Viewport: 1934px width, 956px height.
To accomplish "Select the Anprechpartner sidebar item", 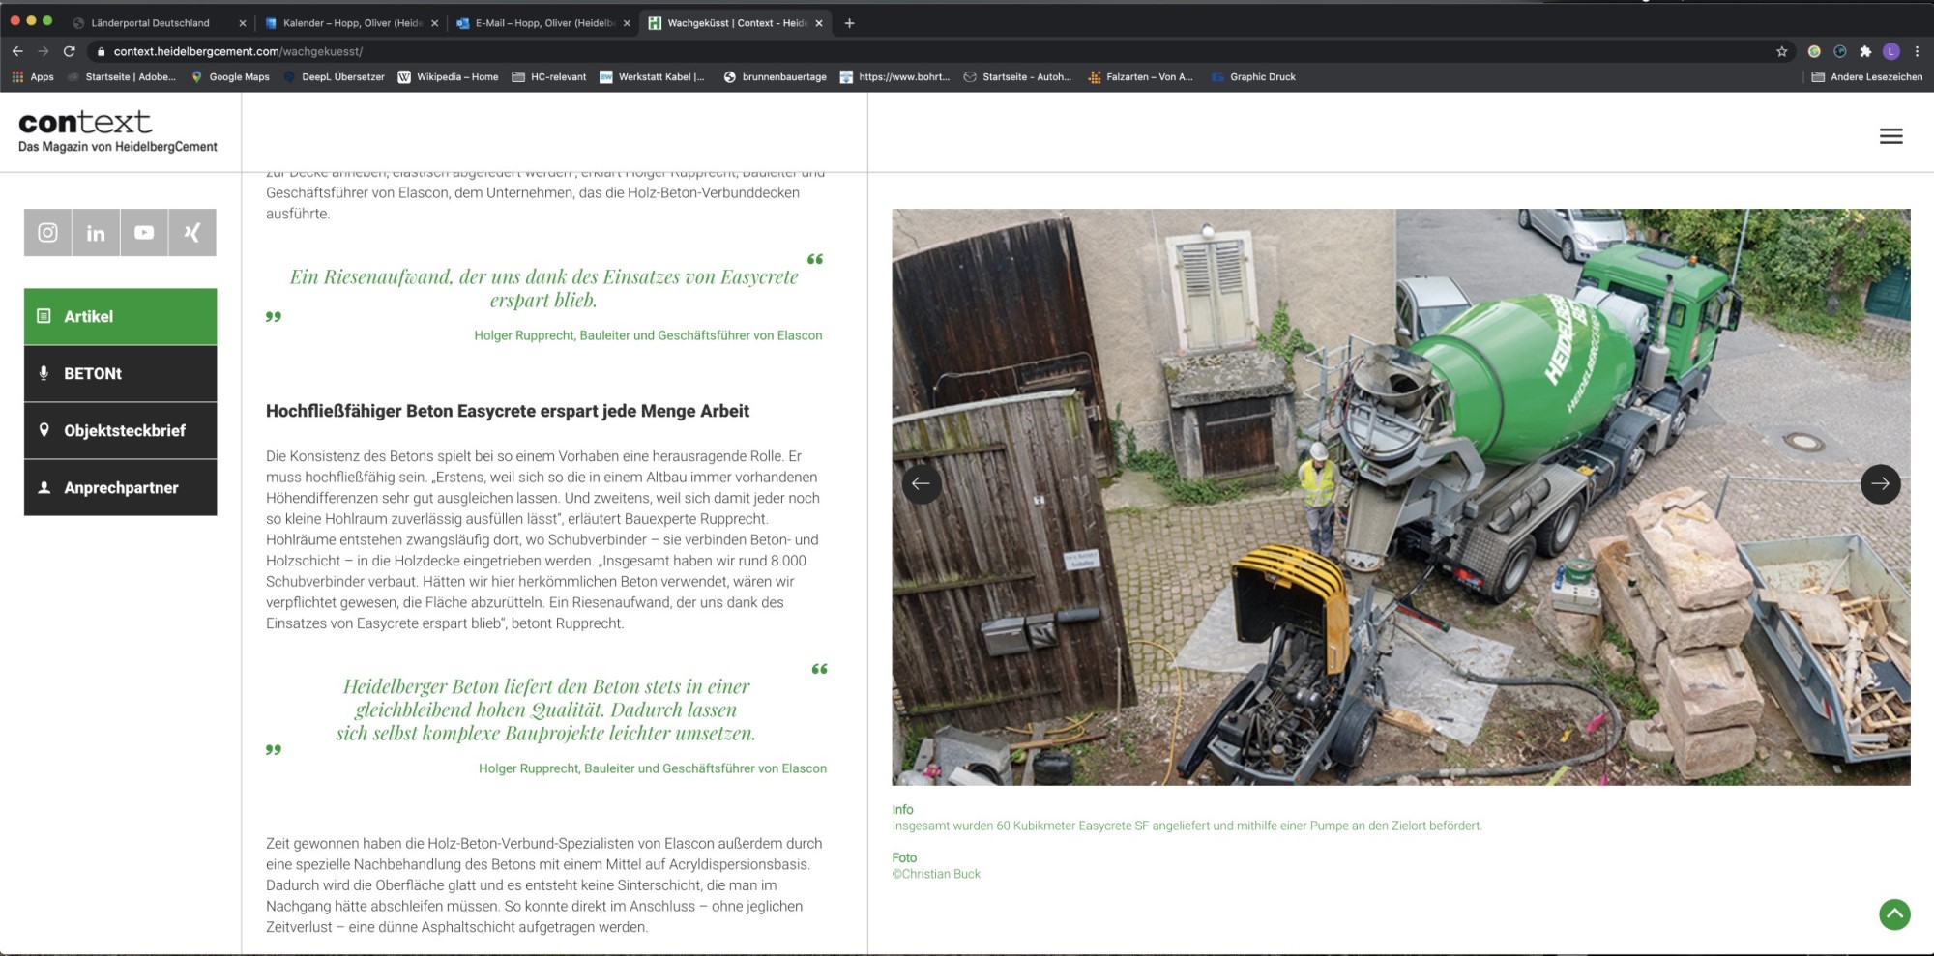I will tap(120, 487).
